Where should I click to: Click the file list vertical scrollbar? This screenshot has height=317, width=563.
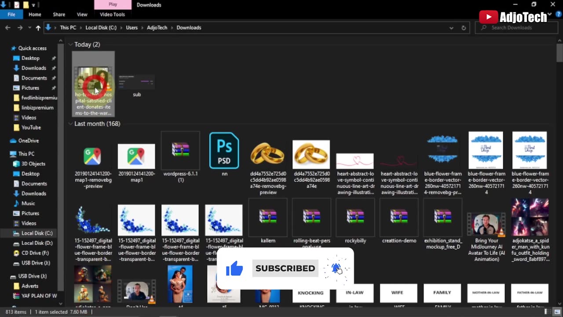point(559,53)
